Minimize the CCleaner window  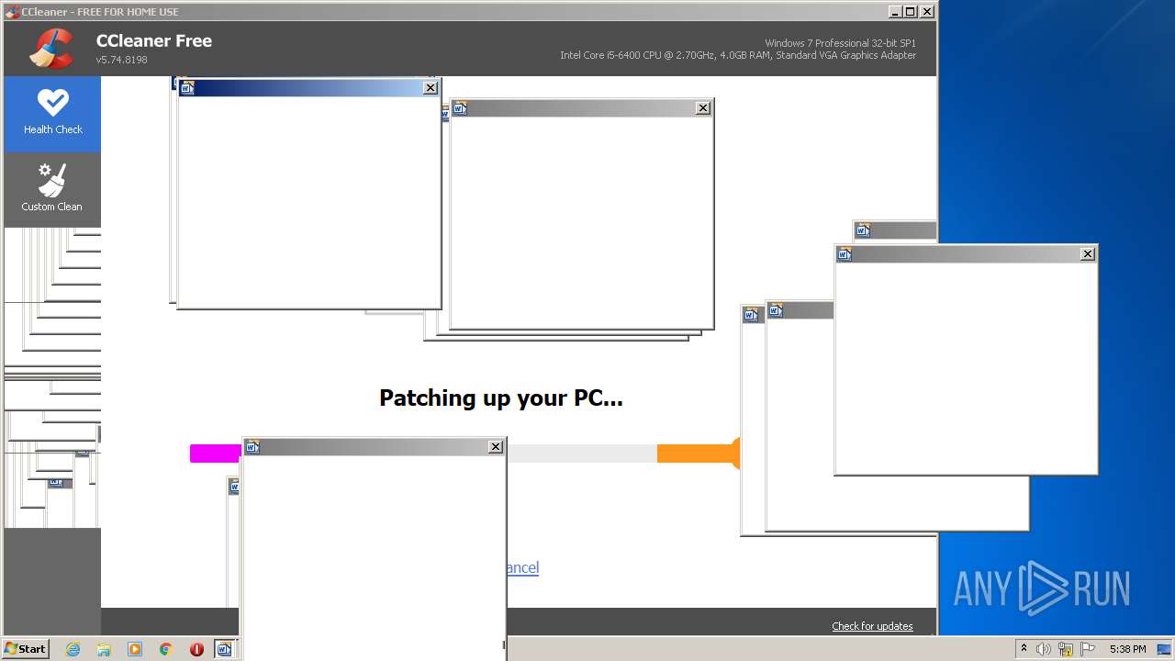pos(895,12)
